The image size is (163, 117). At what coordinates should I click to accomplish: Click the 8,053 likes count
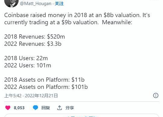pos(19,108)
